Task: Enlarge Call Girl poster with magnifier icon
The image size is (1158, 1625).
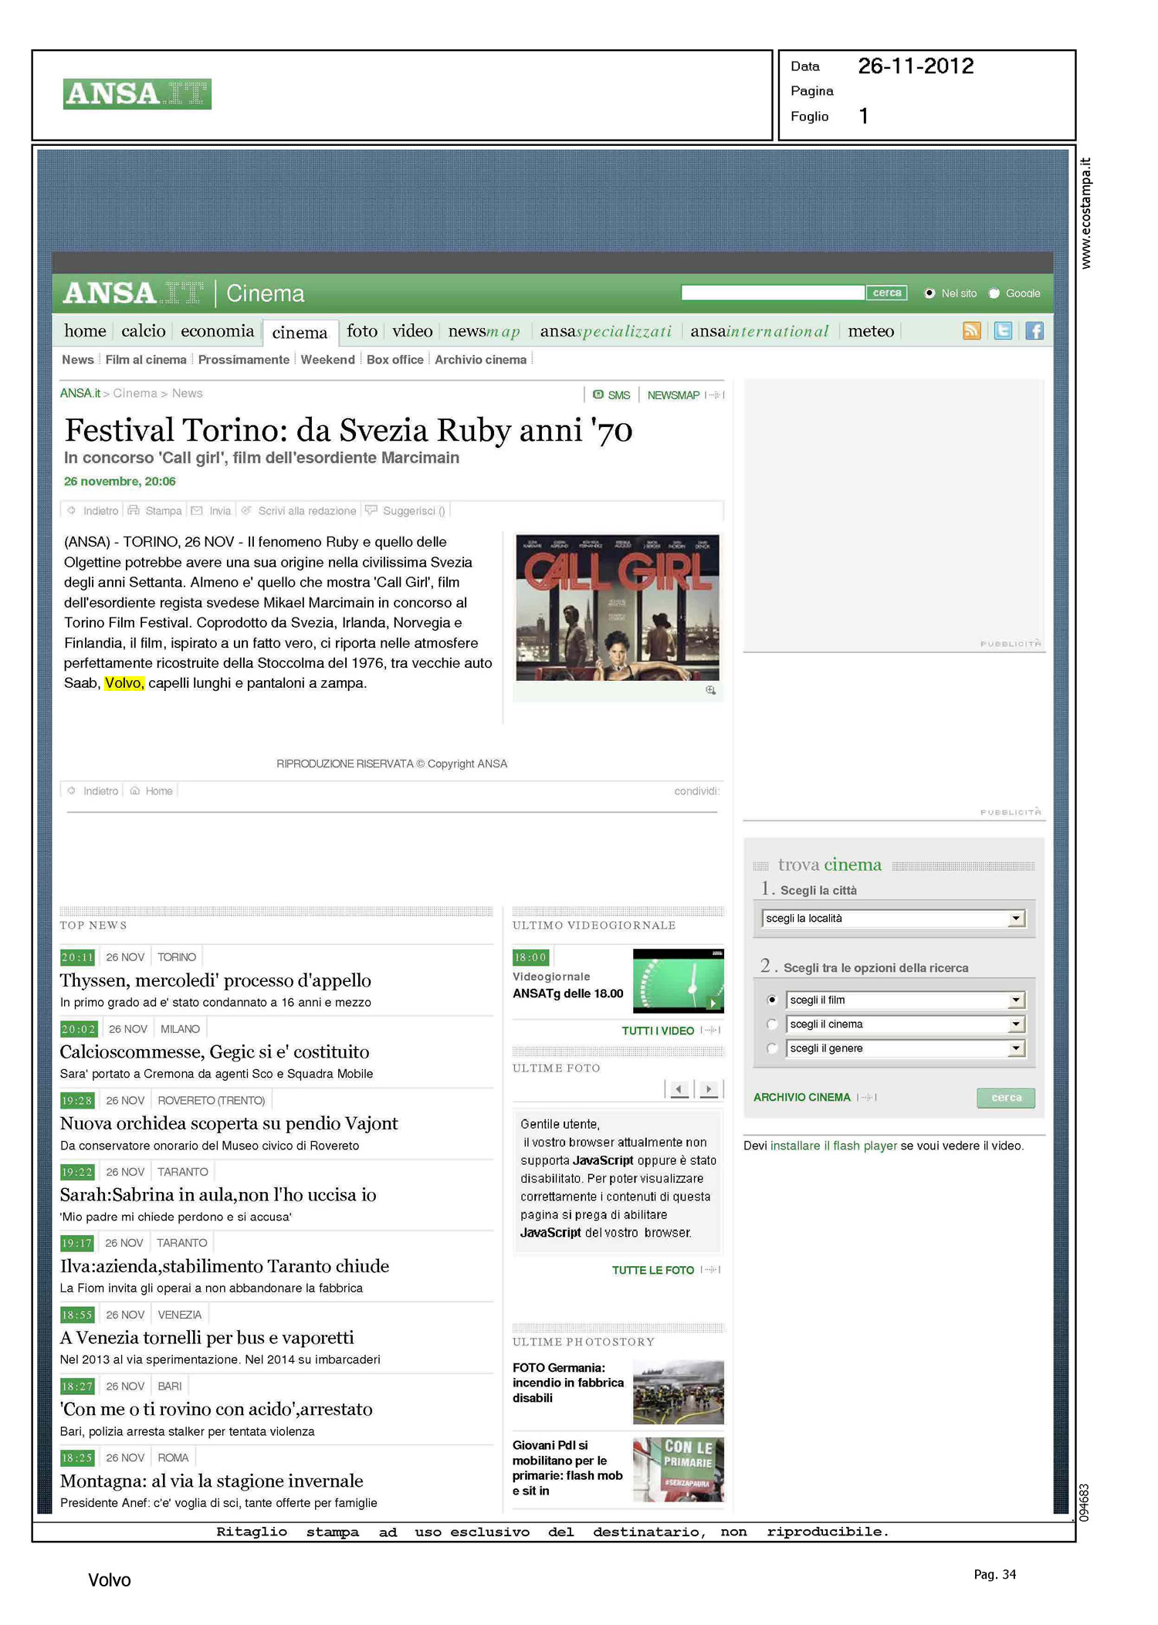Action: click(x=710, y=690)
